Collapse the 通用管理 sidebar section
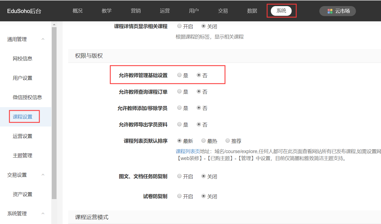The image size is (381, 224). (43, 39)
